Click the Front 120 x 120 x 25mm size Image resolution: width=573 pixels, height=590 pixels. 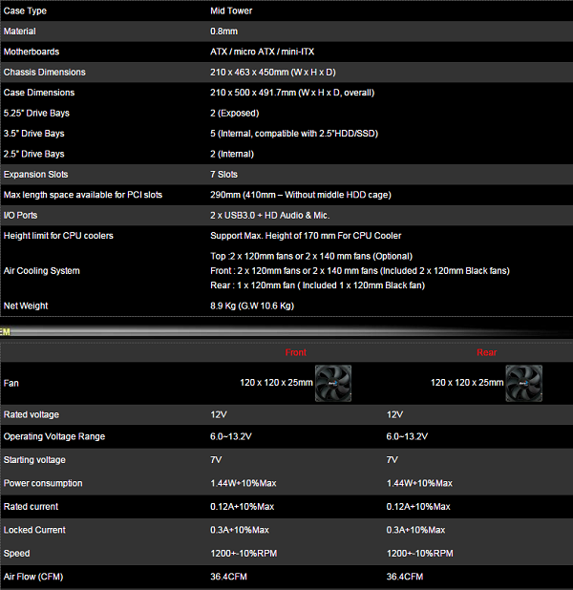[276, 383]
